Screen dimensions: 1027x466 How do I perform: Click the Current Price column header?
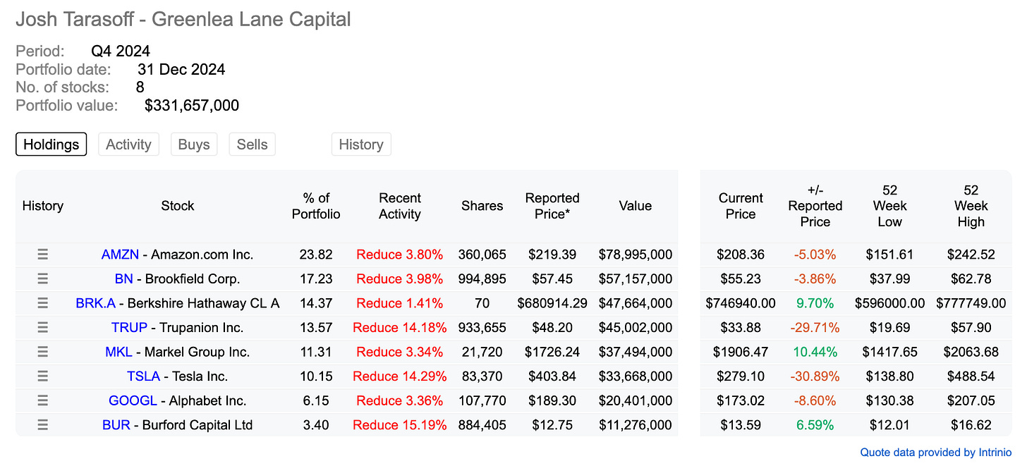(x=741, y=206)
